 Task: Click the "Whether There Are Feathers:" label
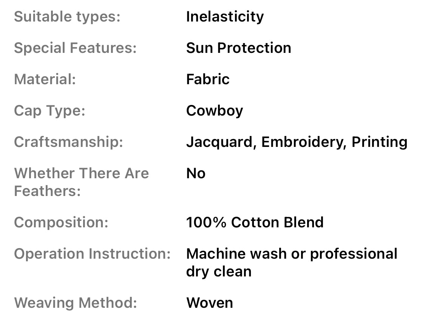pos(81,182)
